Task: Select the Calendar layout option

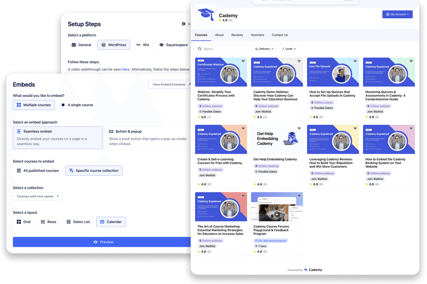Action: (x=111, y=222)
